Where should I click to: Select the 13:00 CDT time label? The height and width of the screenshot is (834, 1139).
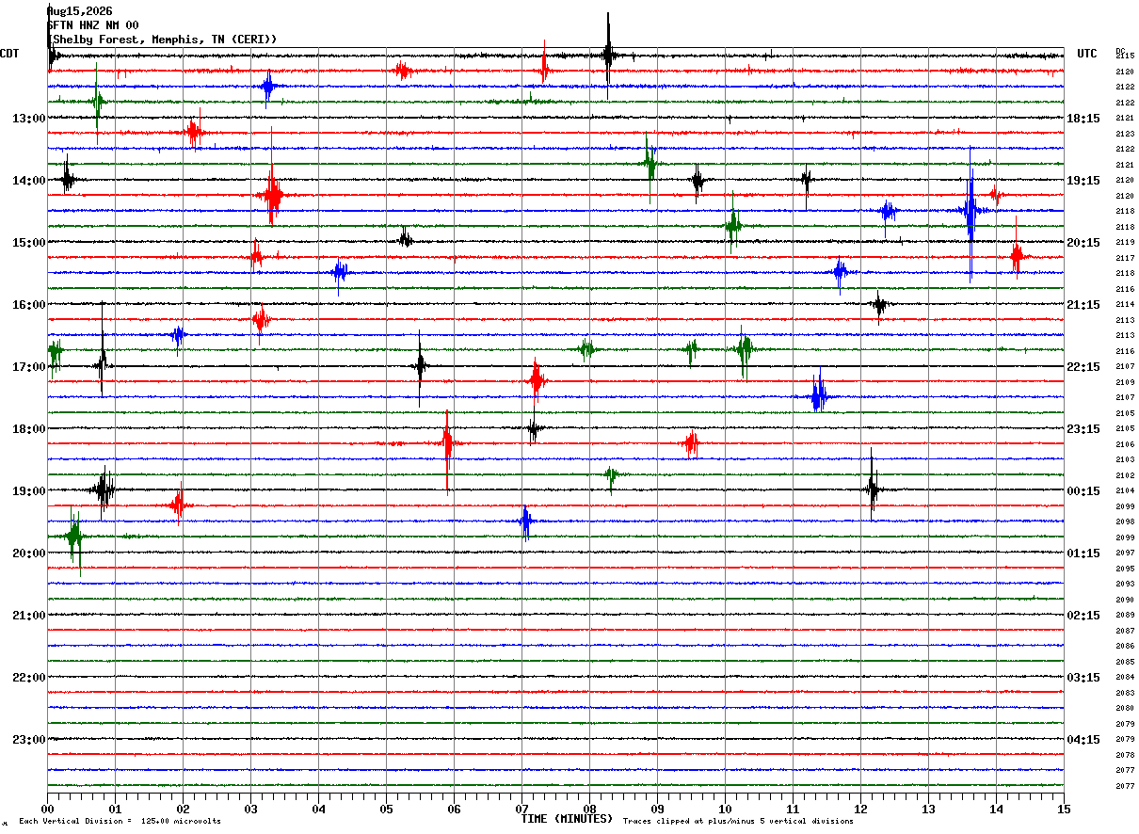pos(28,119)
